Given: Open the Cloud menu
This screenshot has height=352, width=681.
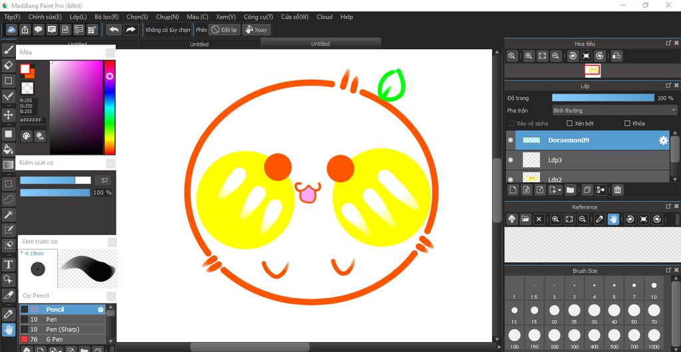Looking at the screenshot, I should tap(325, 17).
